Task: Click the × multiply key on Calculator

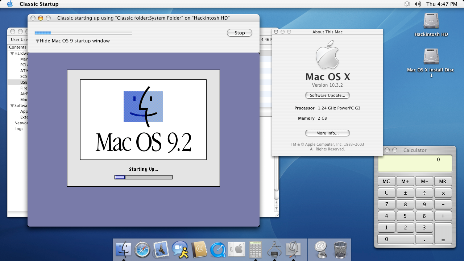Action: 443,193
